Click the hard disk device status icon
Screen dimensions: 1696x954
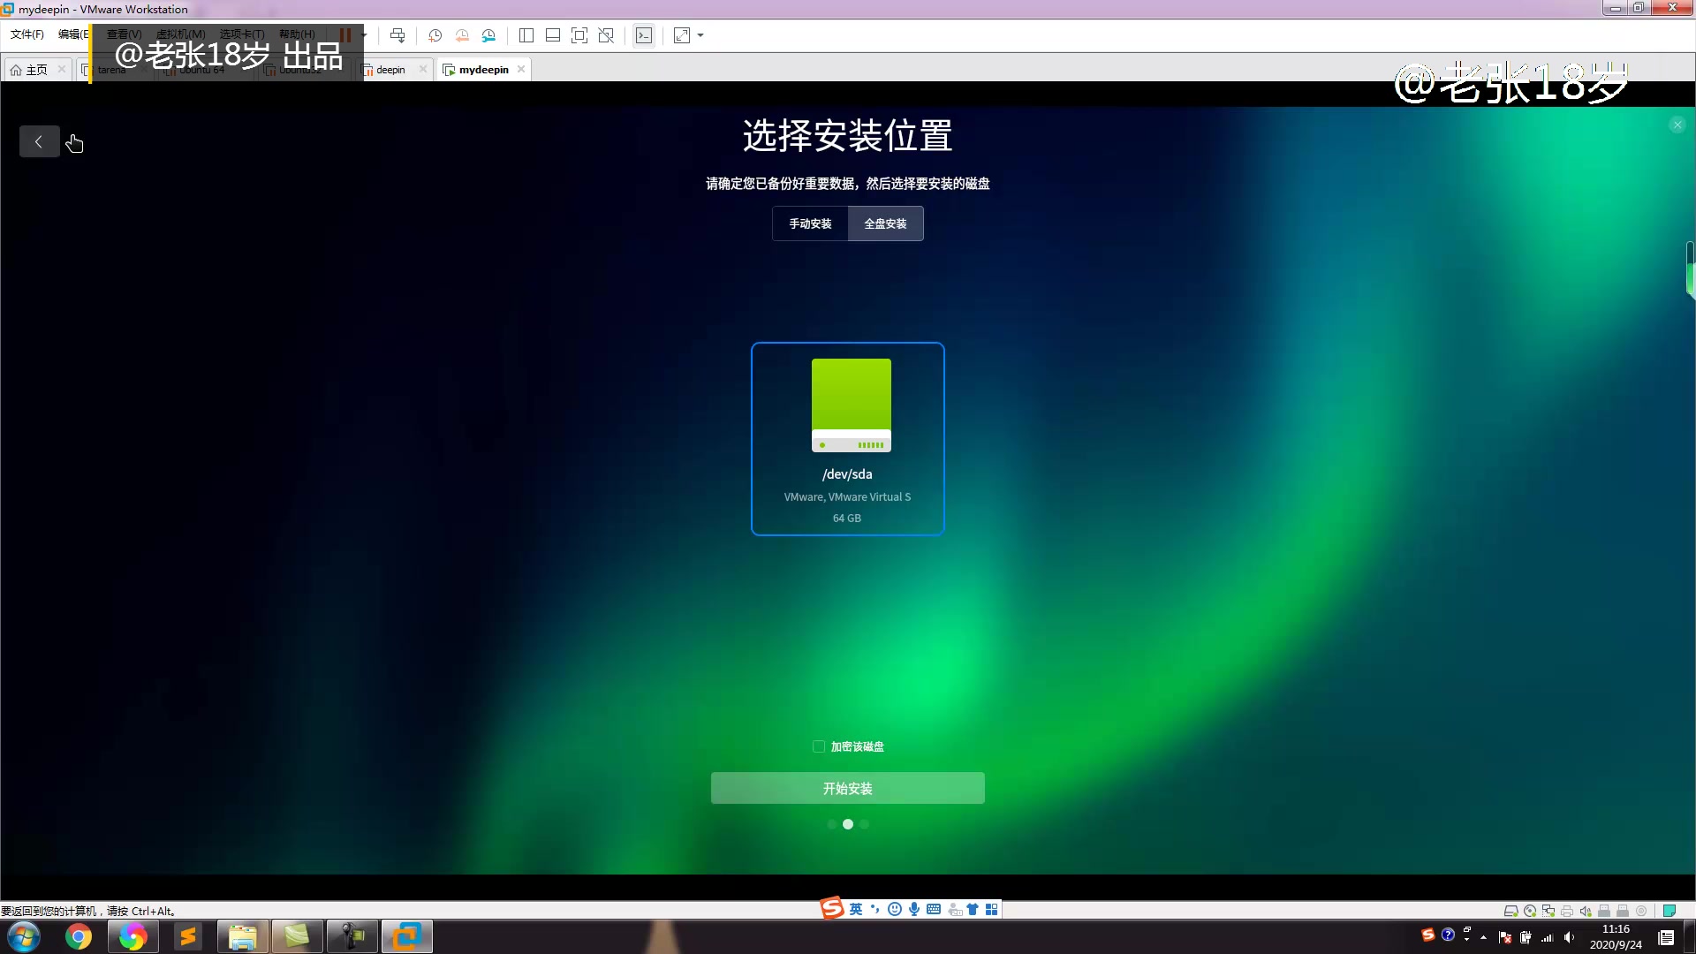tap(1511, 911)
